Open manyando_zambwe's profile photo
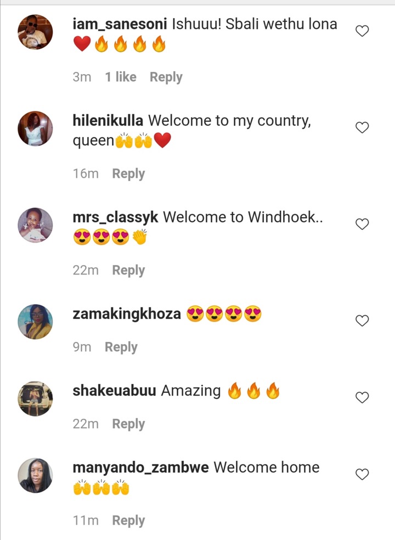The image size is (395, 540). (35, 475)
